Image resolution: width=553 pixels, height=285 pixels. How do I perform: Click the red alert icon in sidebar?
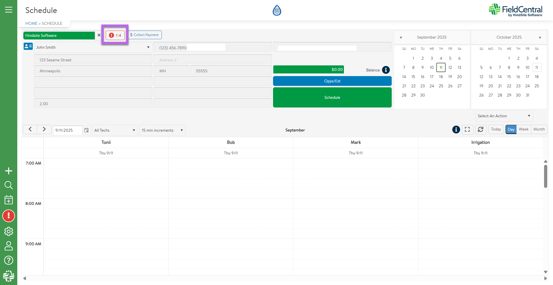9,216
